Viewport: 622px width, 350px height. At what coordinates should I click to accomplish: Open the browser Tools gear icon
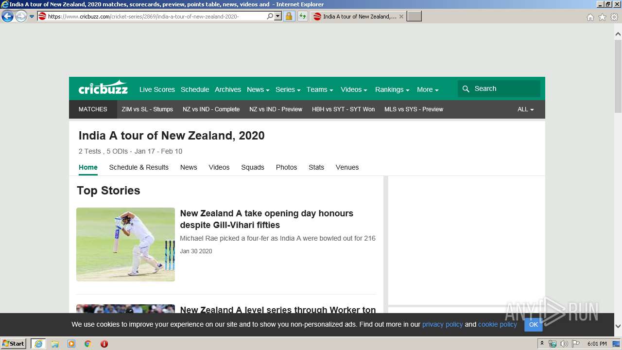614,17
